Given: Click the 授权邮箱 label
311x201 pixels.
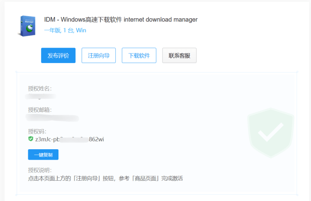Looking at the screenshot, I should tap(40, 110).
